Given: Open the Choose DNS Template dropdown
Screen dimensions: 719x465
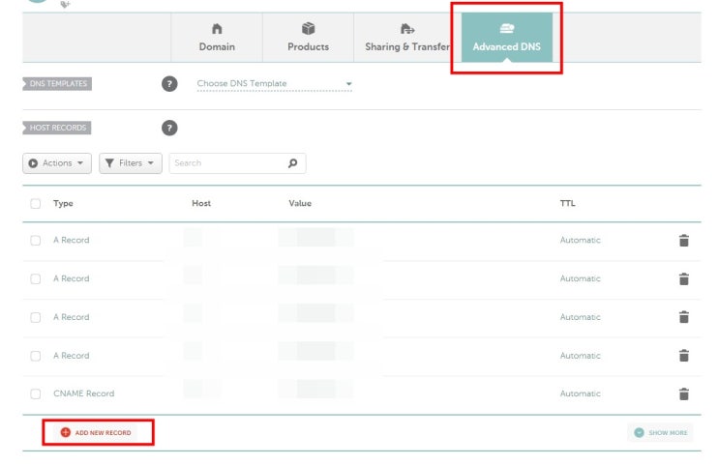Looking at the screenshot, I should [x=274, y=84].
